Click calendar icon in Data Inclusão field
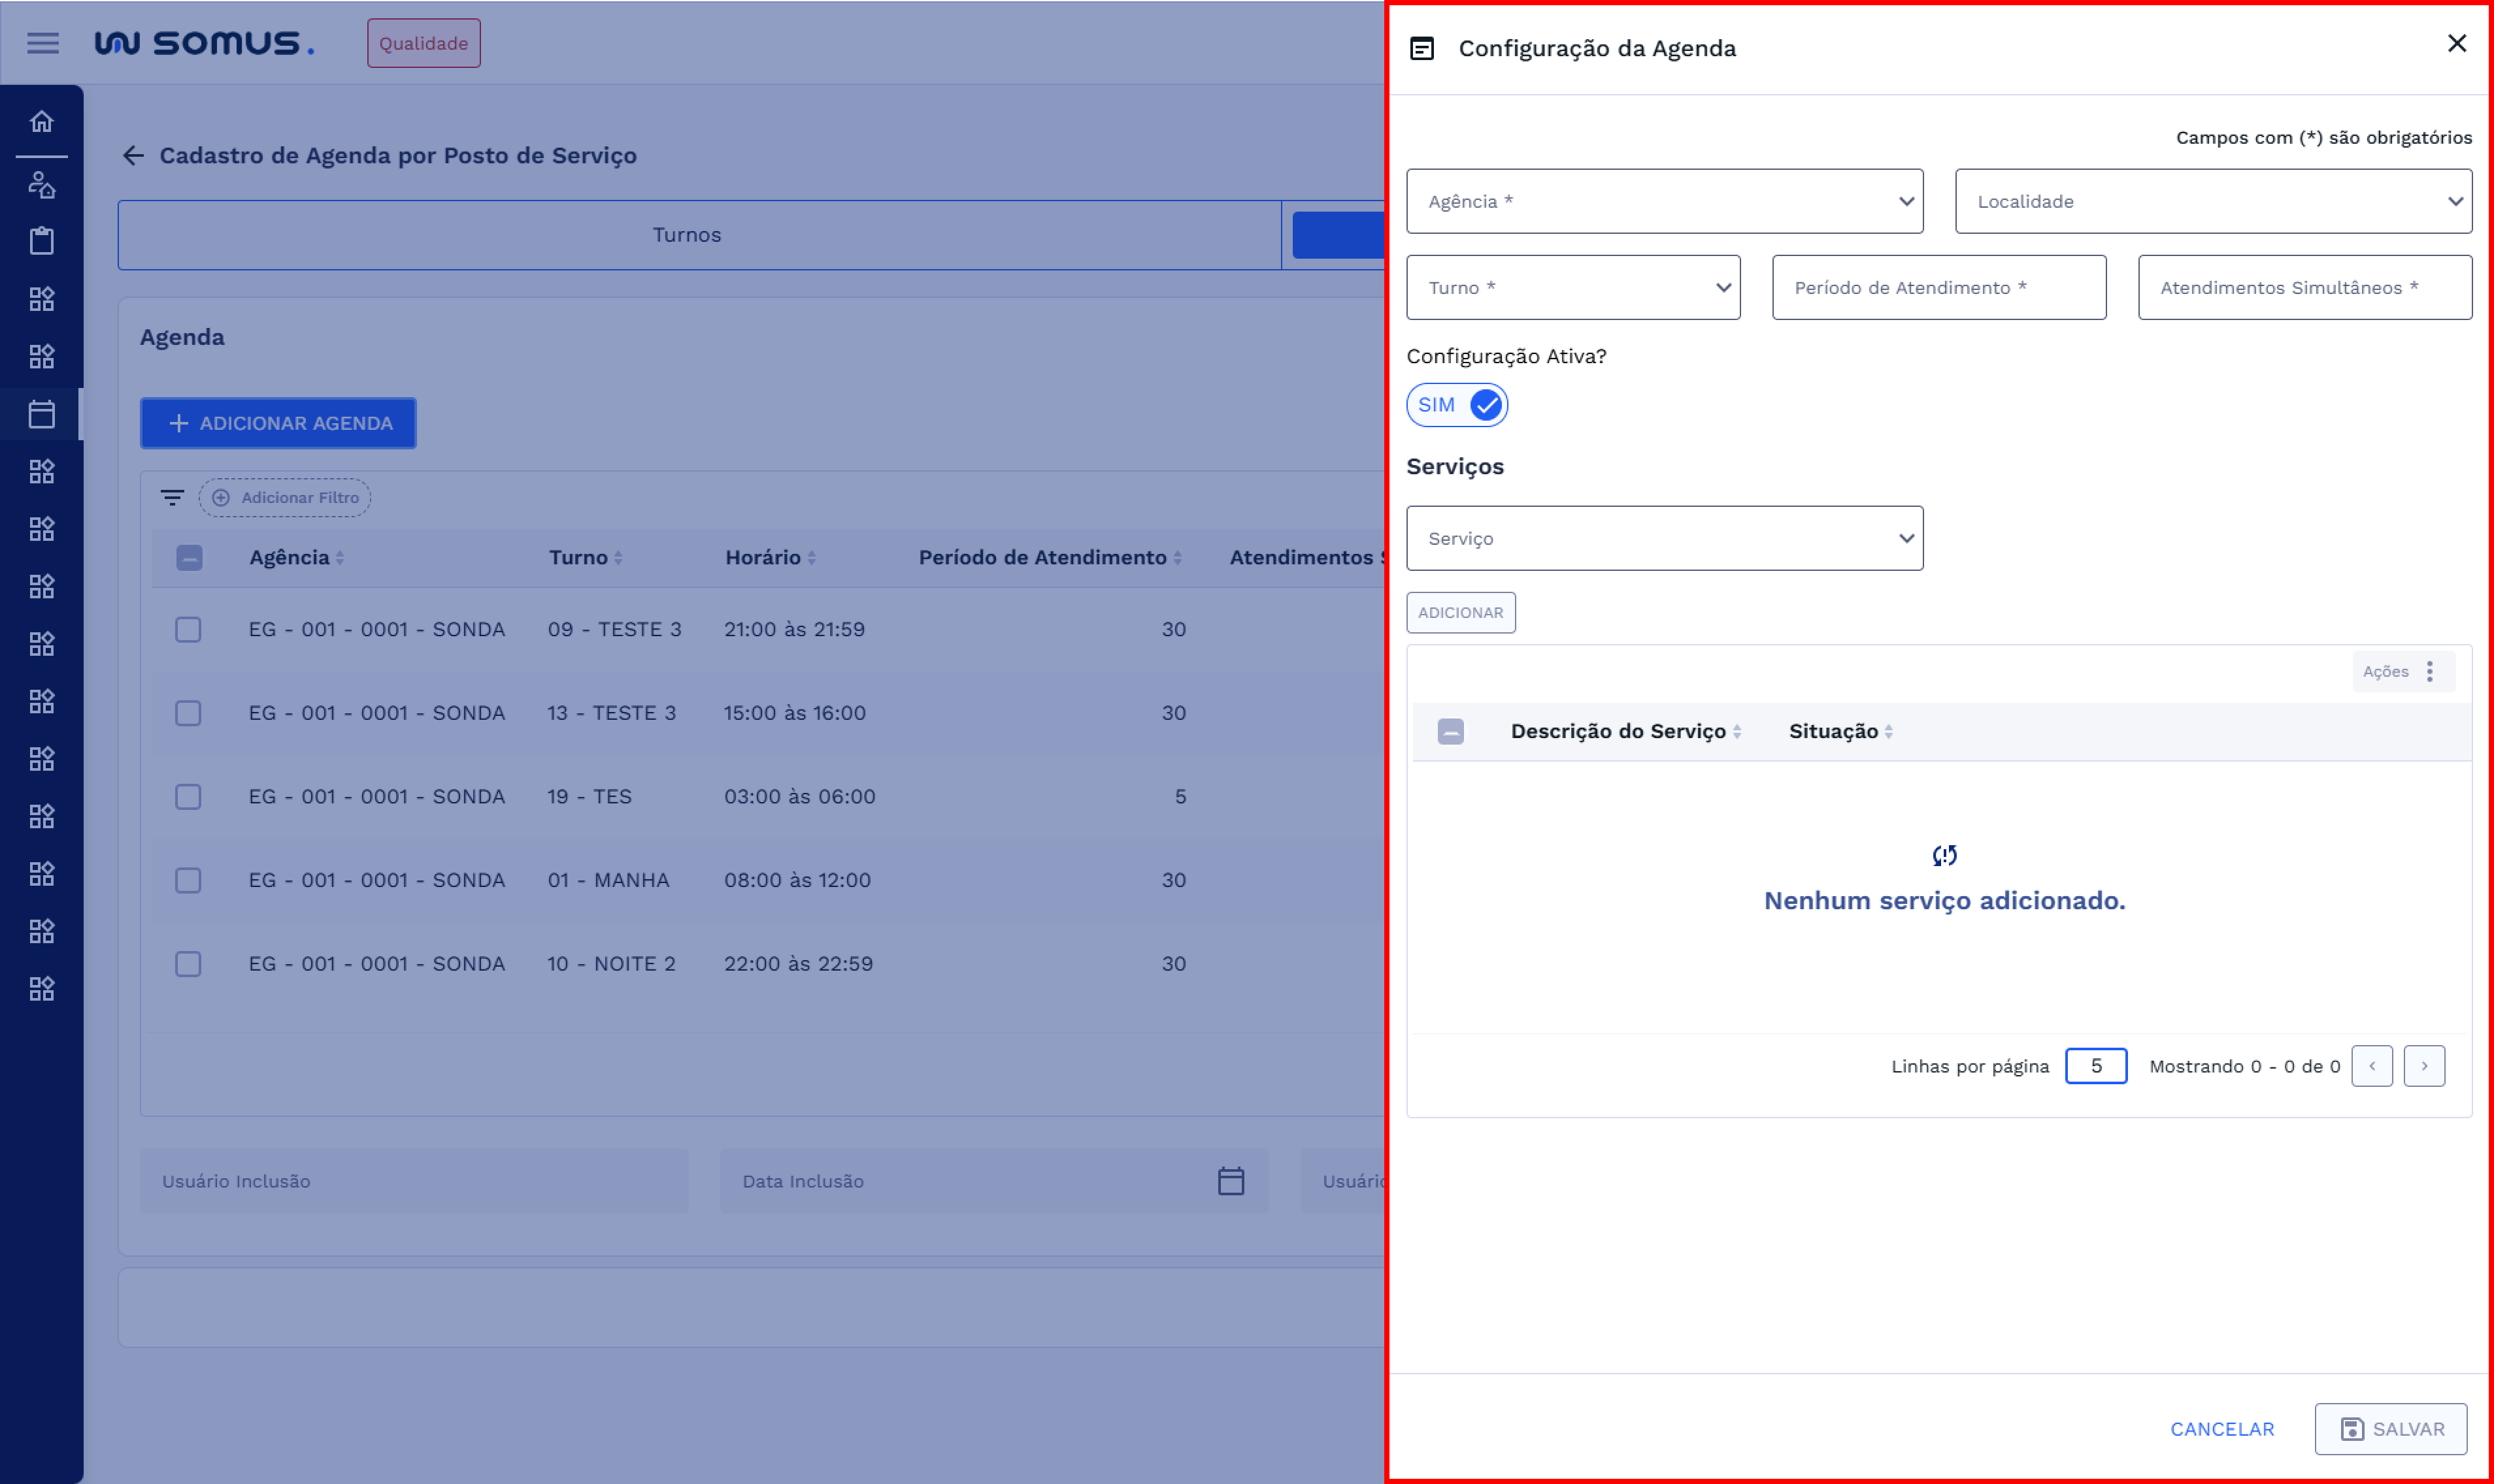 (x=1231, y=1181)
